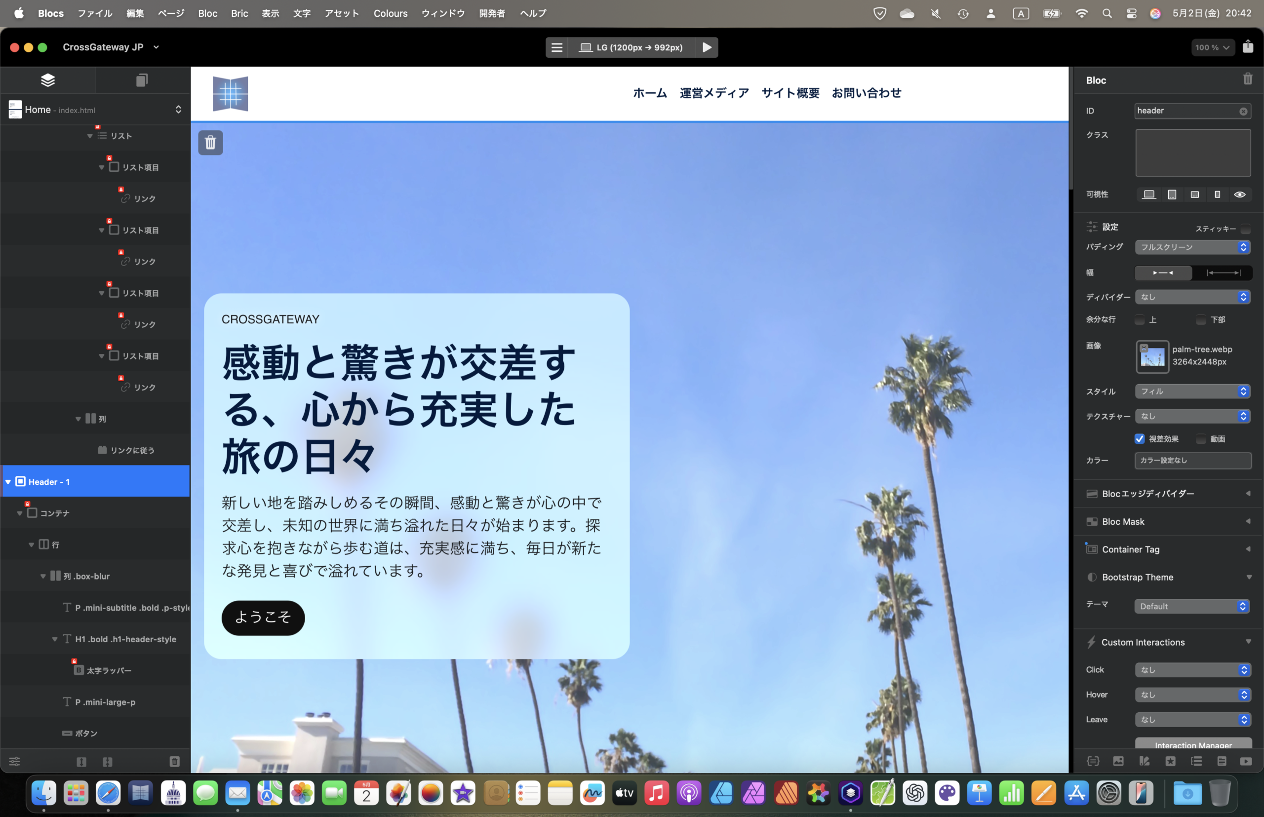Click お問い合わせ navigation link

coord(867,93)
